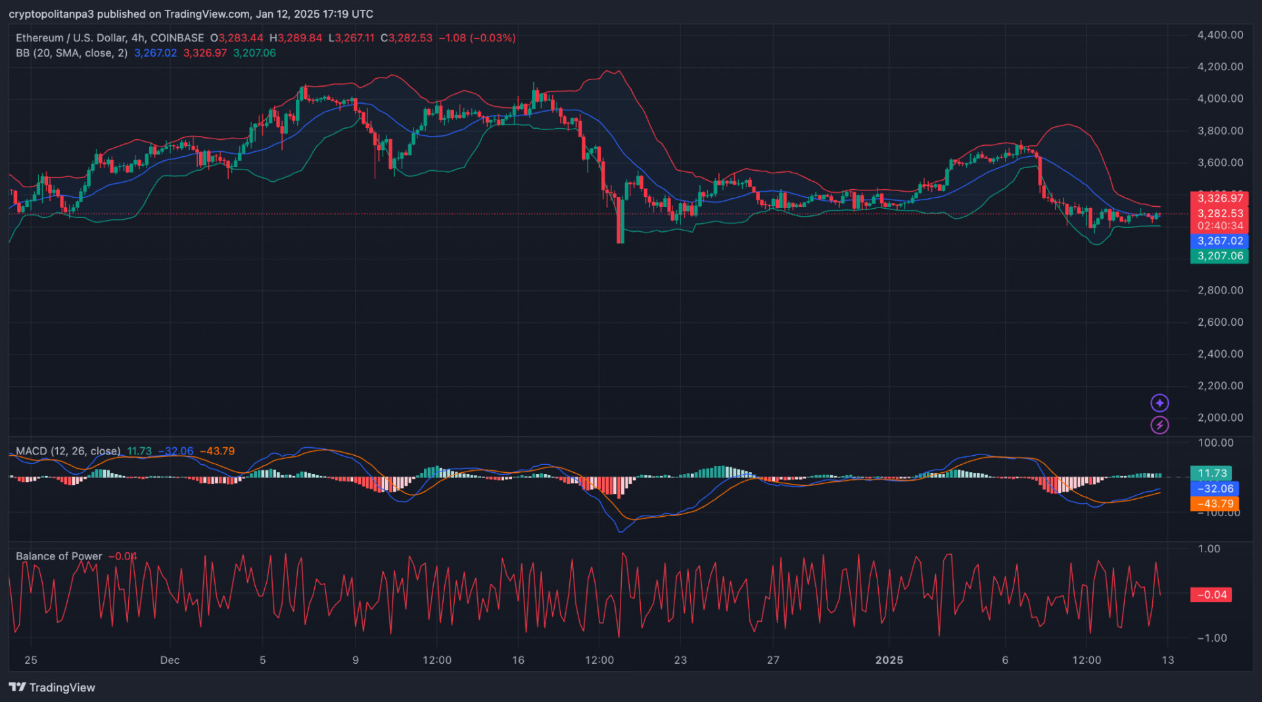Select the BB (20, SMA, close, 2) legend

click(x=72, y=53)
